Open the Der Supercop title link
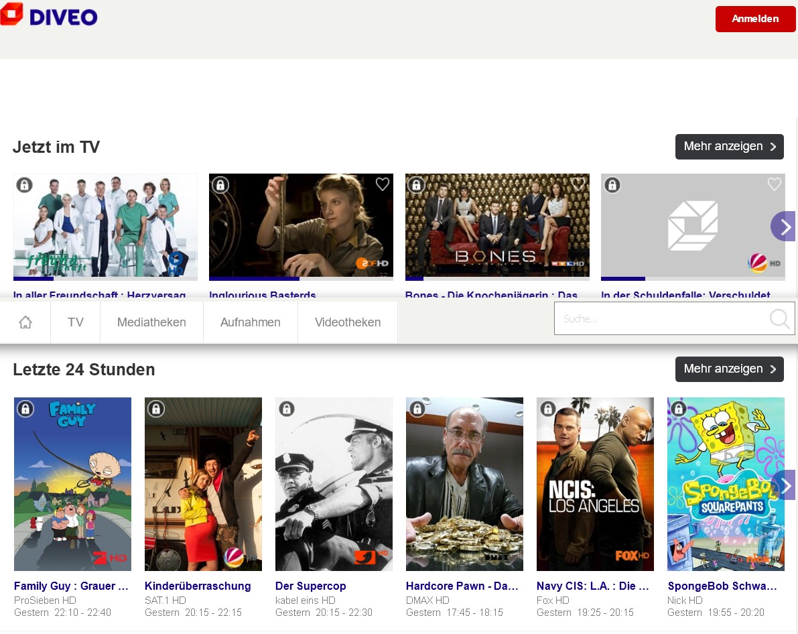 (x=310, y=586)
